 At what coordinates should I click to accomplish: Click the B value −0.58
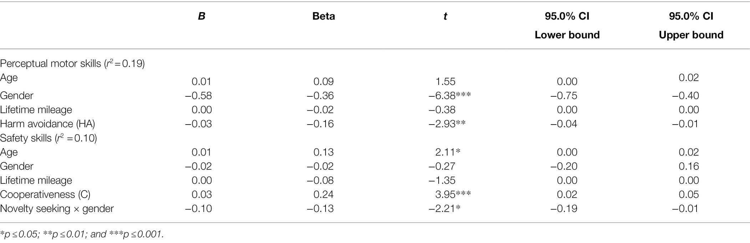pyautogui.click(x=198, y=96)
